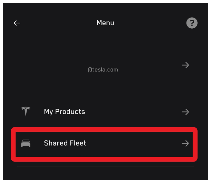Click the divider line below Shared Fleet
This screenshot has width=211, height=183.
tap(105, 166)
